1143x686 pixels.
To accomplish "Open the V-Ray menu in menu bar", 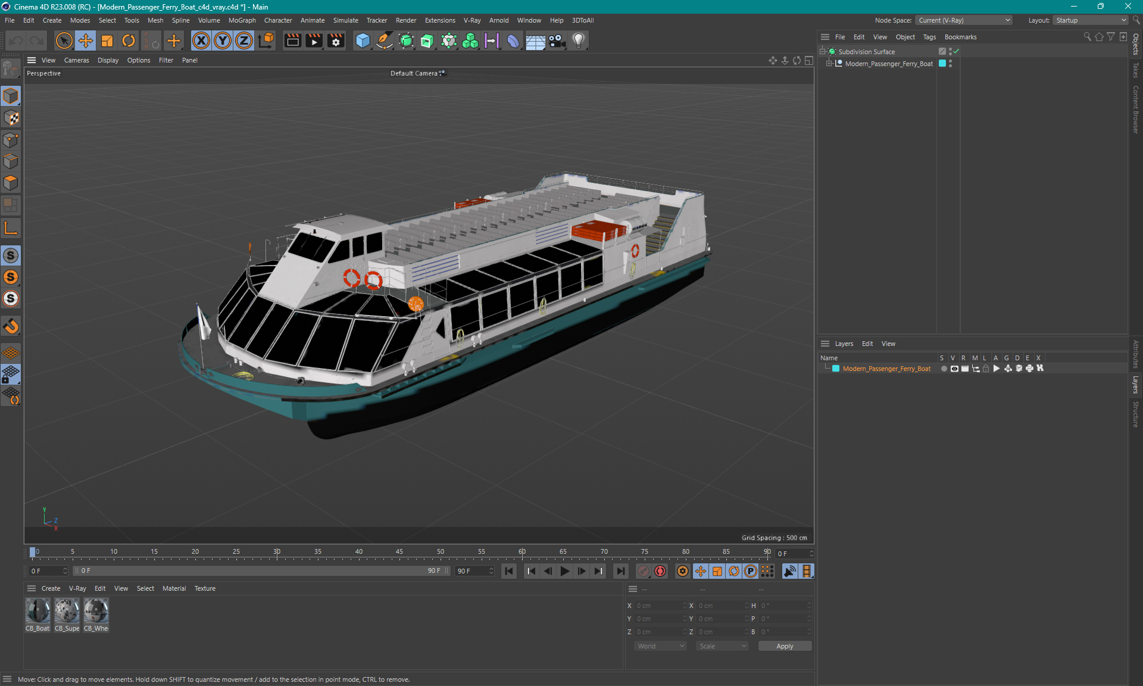I will [x=472, y=20].
